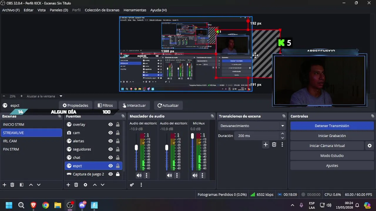Screen dimensions: 376x211
Task: Open scene filters icon in Escenas toolbar
Action: [x=21, y=185]
